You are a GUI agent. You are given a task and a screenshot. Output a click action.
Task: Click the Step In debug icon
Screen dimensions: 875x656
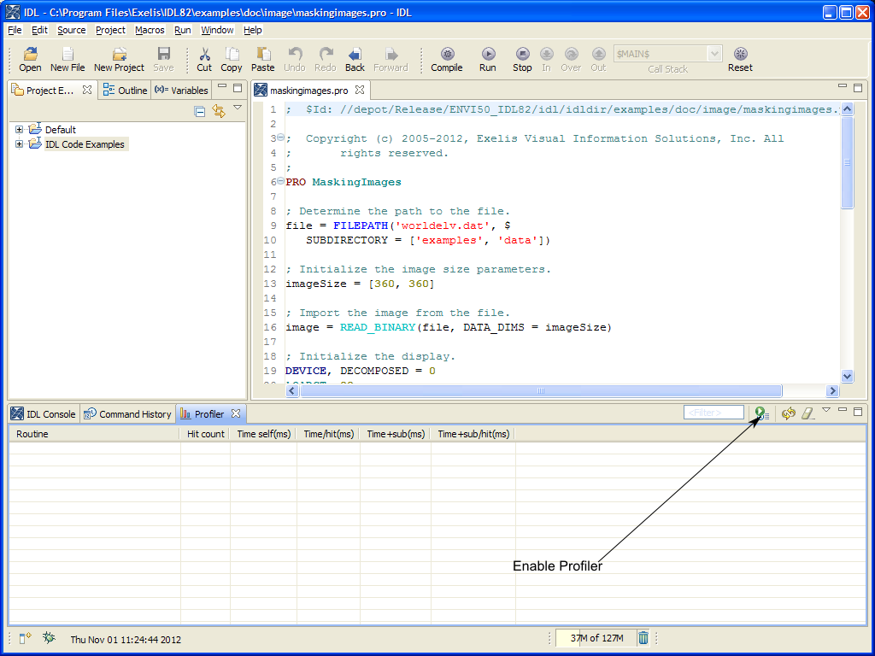click(x=546, y=60)
